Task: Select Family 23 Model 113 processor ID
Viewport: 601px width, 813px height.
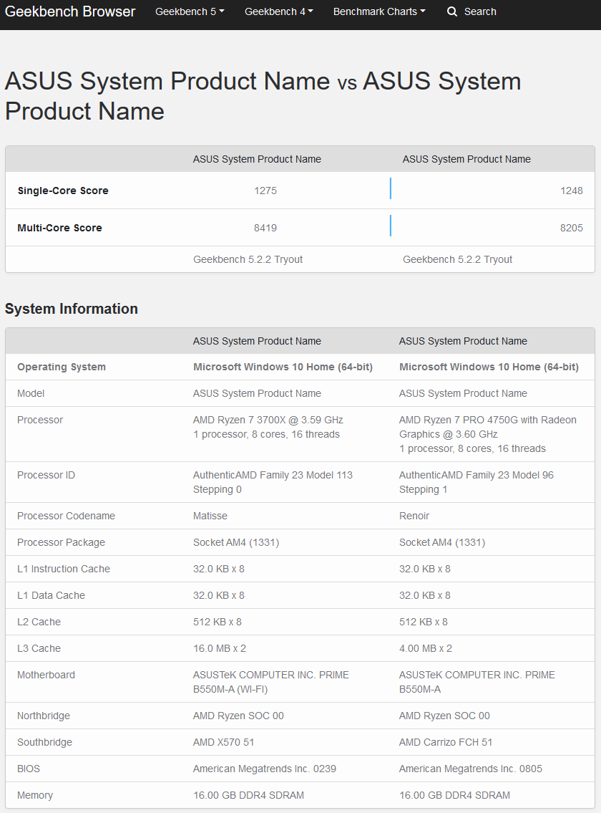Action: 273,482
